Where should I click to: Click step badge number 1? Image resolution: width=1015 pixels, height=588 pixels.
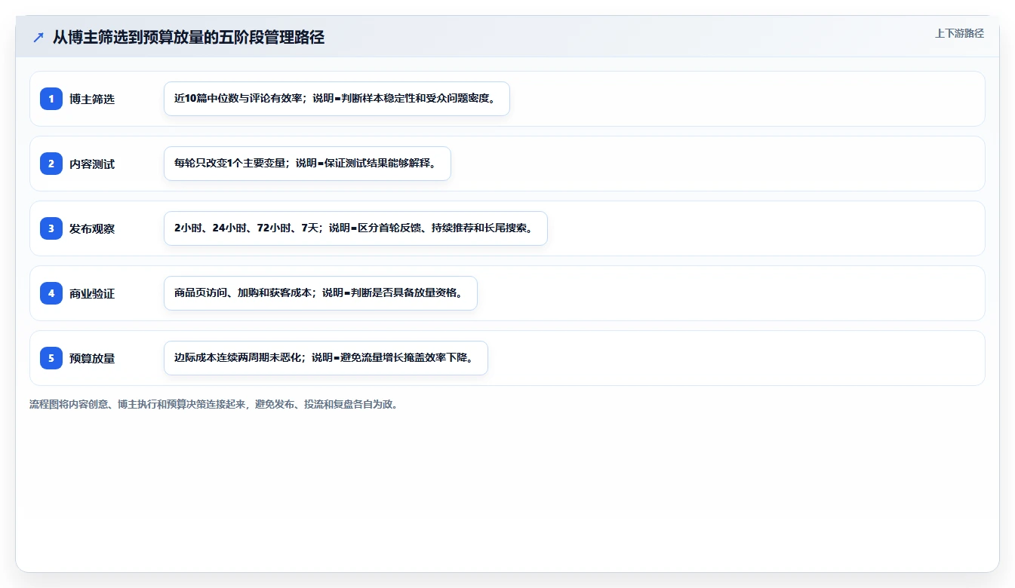click(x=51, y=99)
